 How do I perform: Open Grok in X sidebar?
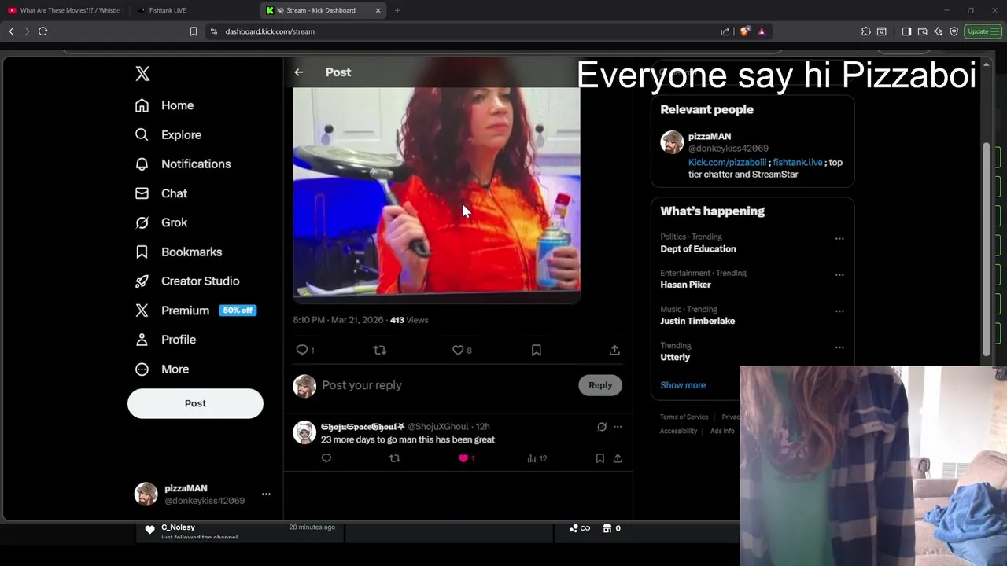click(161, 222)
